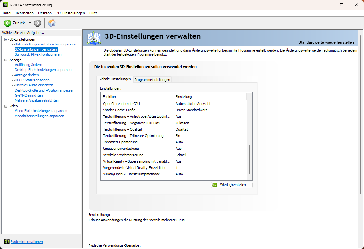The height and width of the screenshot is (249, 364).
Task: Click the Vulkan/OpenGL Auto setting value
Action: [x=179, y=174]
